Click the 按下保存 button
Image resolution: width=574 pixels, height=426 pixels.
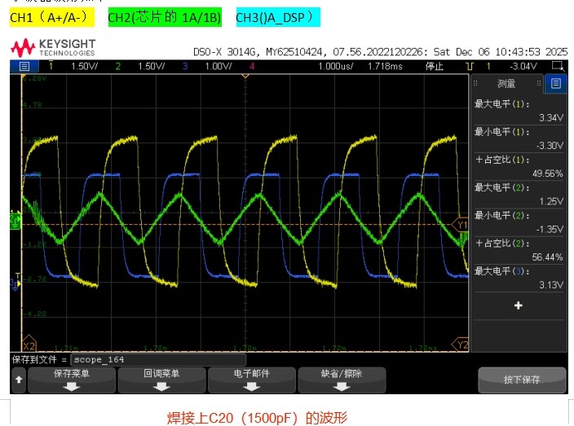click(x=522, y=380)
